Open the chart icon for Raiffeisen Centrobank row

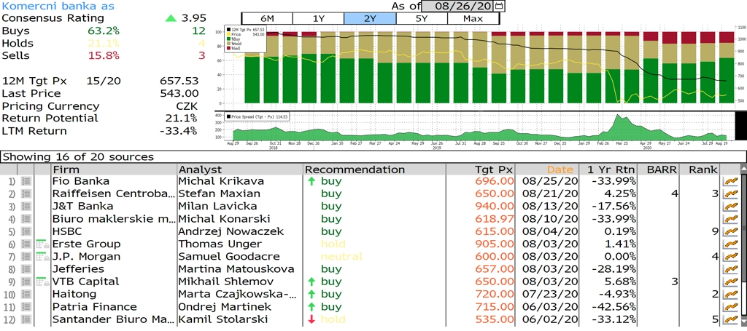pyautogui.click(x=729, y=194)
